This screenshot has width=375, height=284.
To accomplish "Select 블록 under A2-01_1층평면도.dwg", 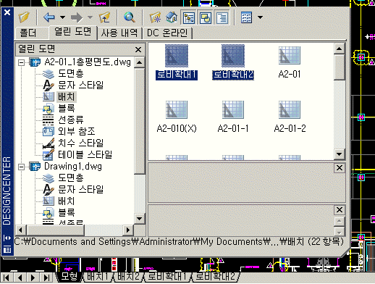I will pyautogui.click(x=67, y=108).
